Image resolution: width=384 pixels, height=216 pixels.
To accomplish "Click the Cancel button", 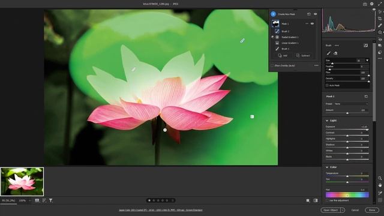I will [355, 210].
